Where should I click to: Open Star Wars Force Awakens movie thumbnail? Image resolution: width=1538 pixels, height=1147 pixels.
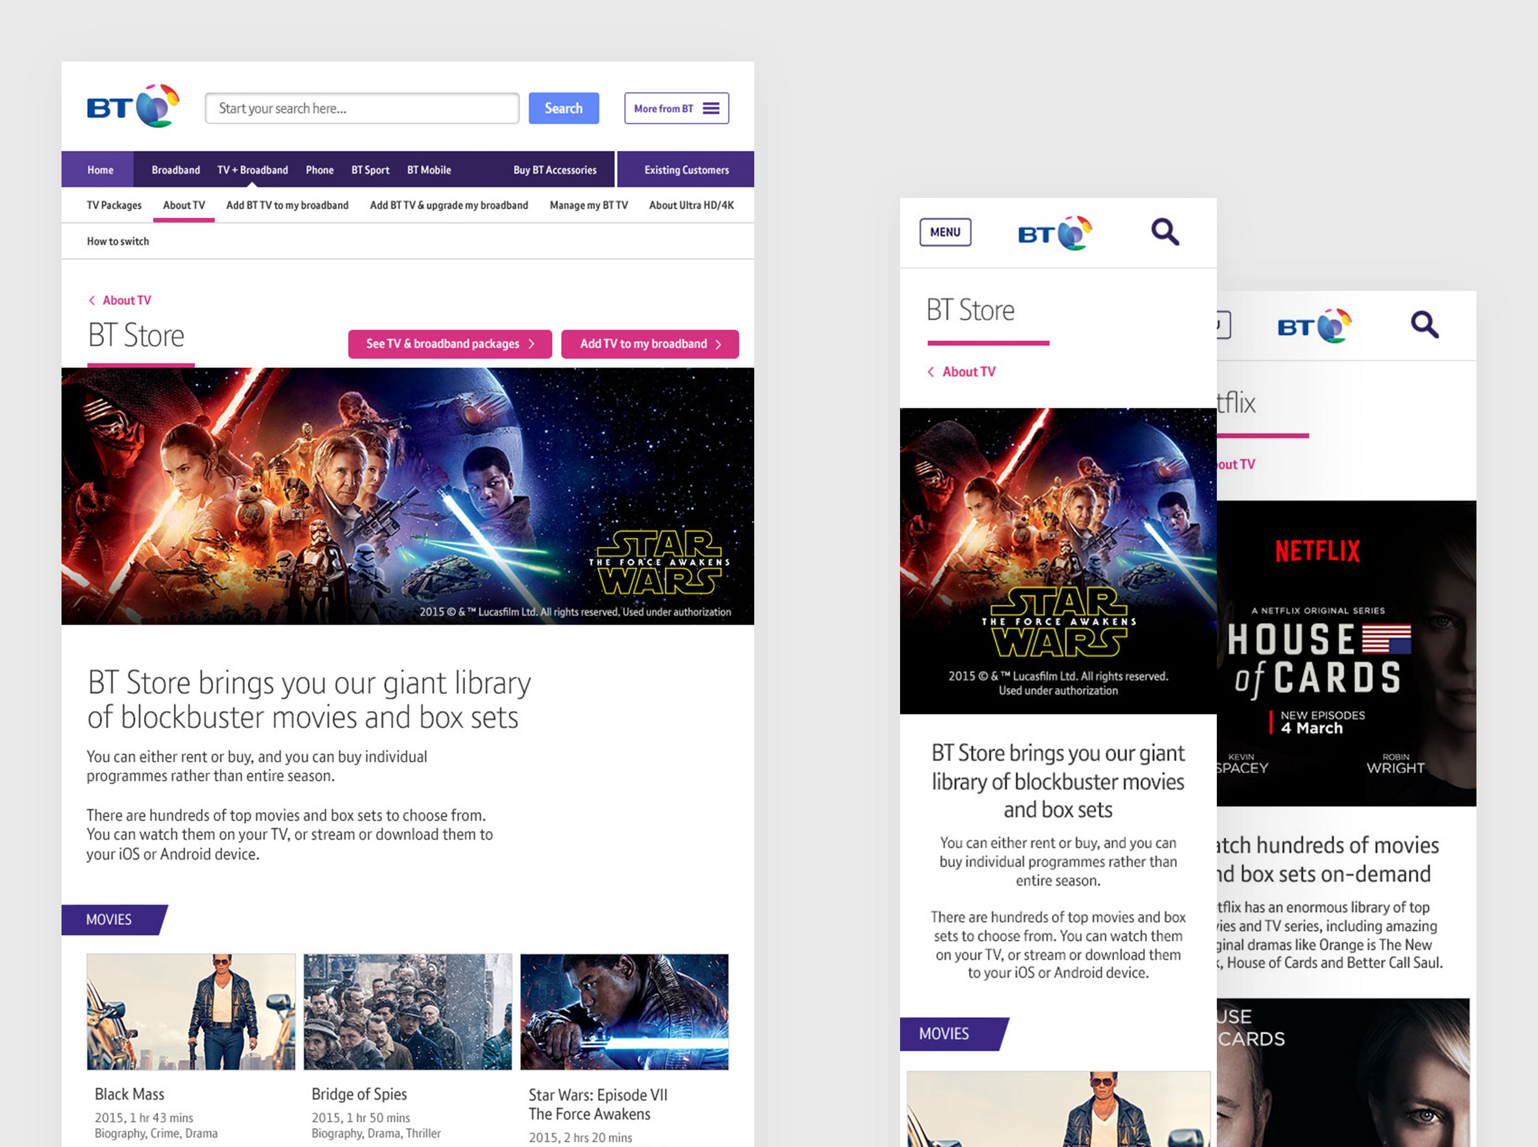tap(624, 1011)
